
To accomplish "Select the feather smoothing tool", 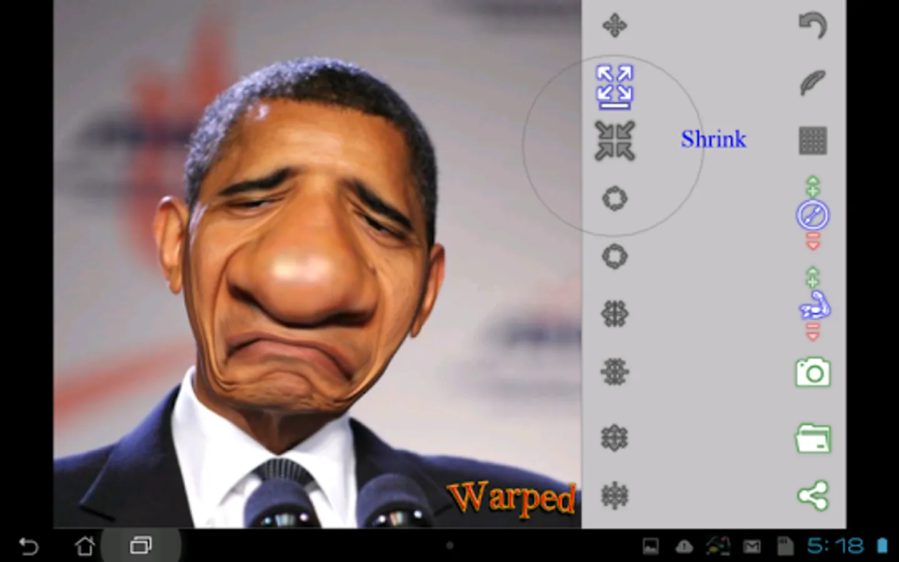I will coord(813,82).
